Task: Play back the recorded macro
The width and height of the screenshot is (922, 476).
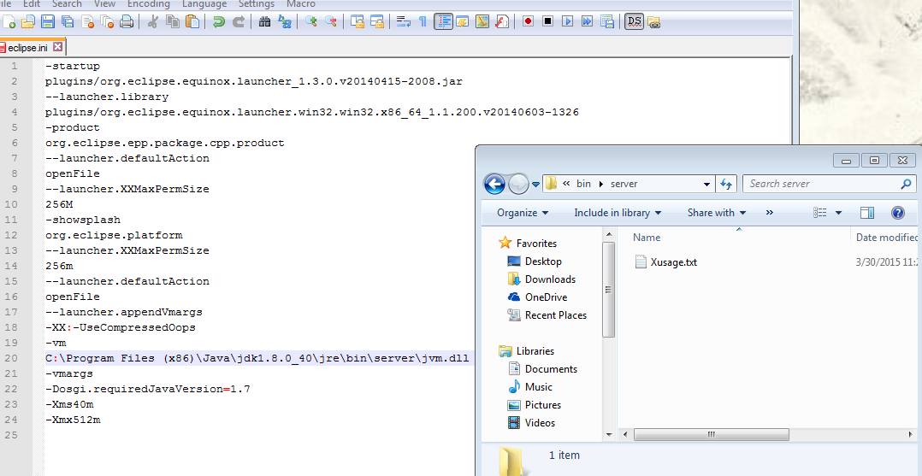Action: click(567, 21)
